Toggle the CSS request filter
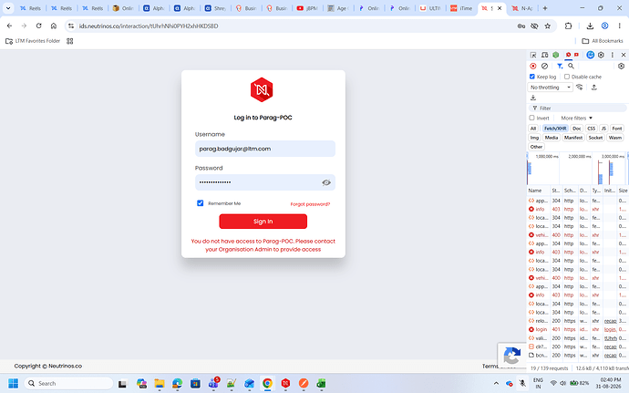This screenshot has width=629, height=393. point(592,129)
